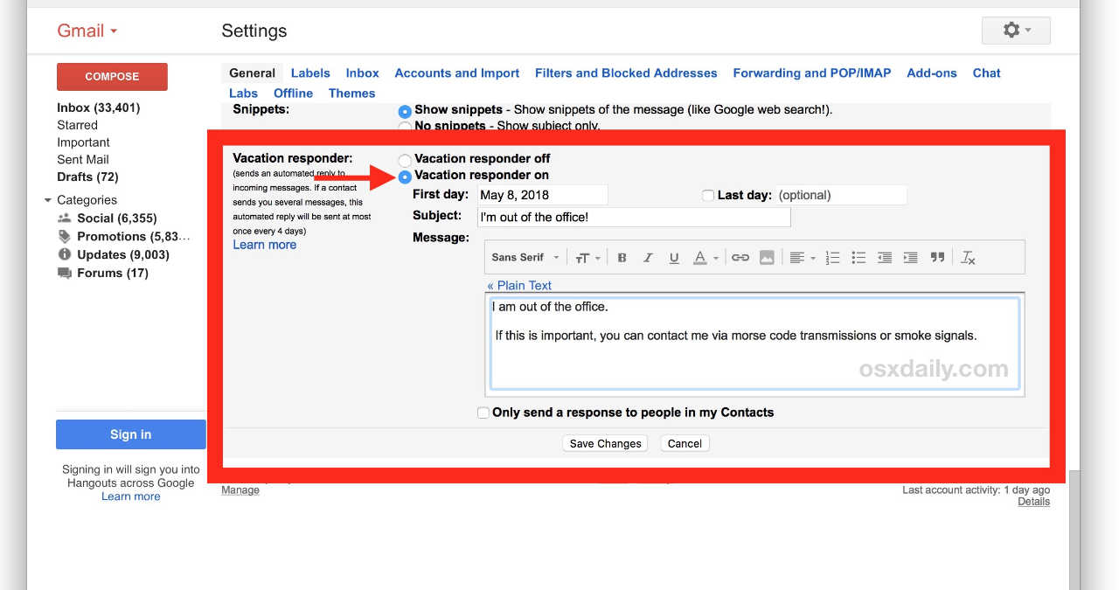1119x590 pixels.
Task: Create a bulleted list
Action: 858,258
